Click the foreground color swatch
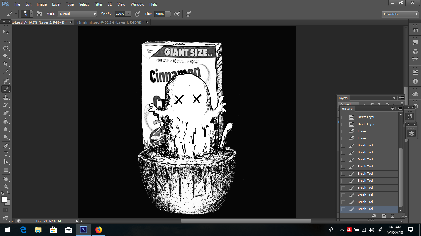The height and width of the screenshot is (236, 421). click(x=4, y=199)
